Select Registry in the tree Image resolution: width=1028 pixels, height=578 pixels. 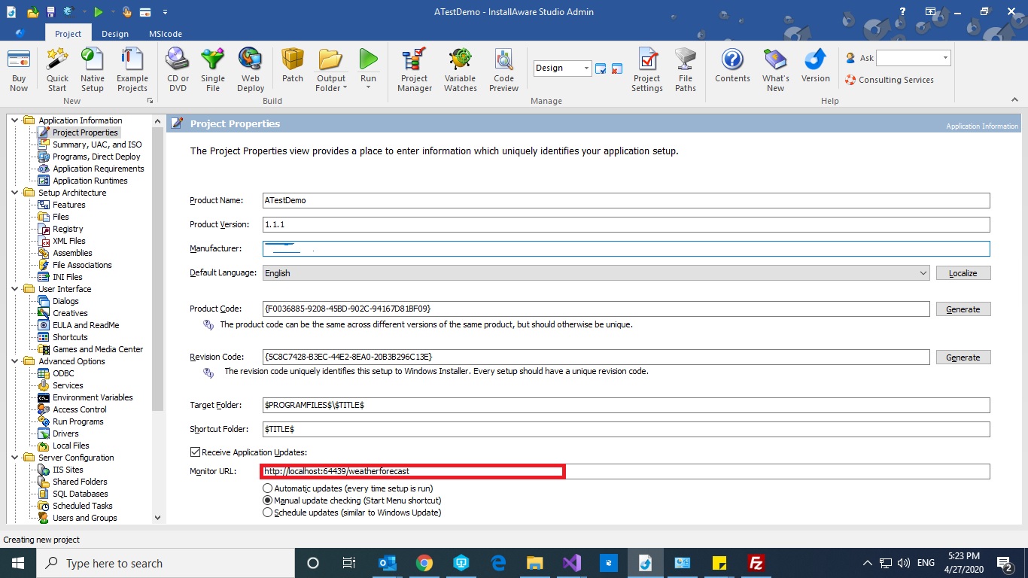click(68, 229)
